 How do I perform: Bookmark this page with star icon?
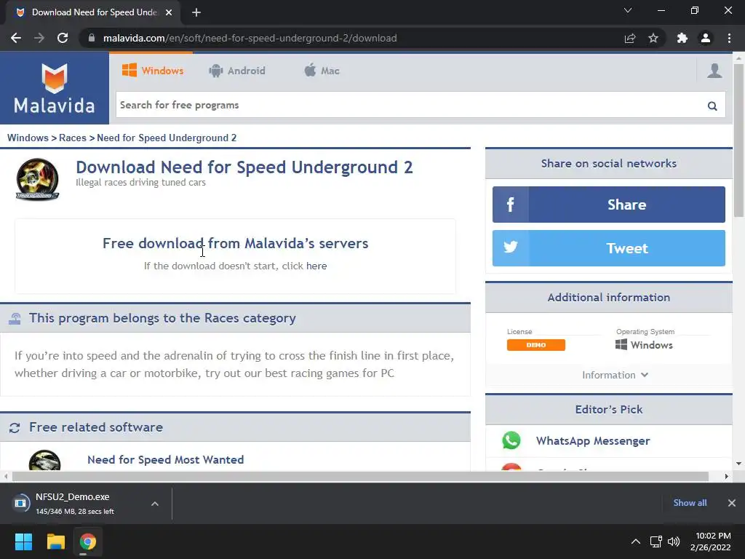coord(653,38)
